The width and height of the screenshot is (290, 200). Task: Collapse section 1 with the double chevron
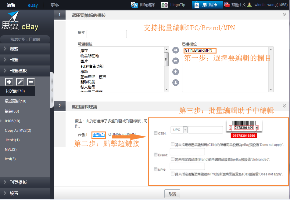point(284,14)
